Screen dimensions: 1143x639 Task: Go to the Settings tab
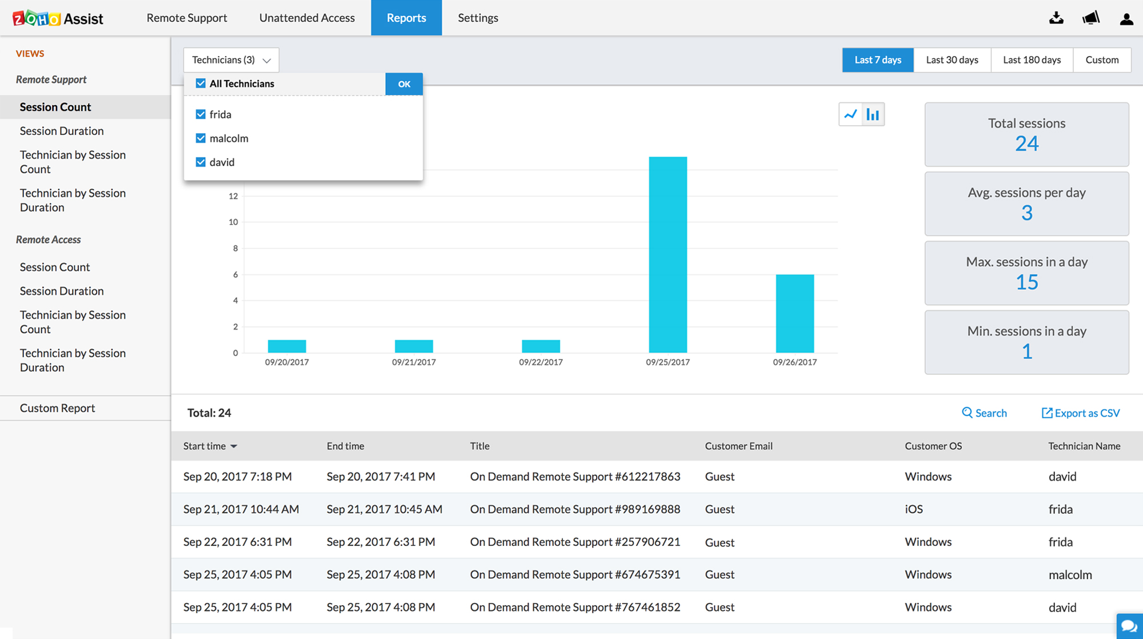(x=478, y=18)
